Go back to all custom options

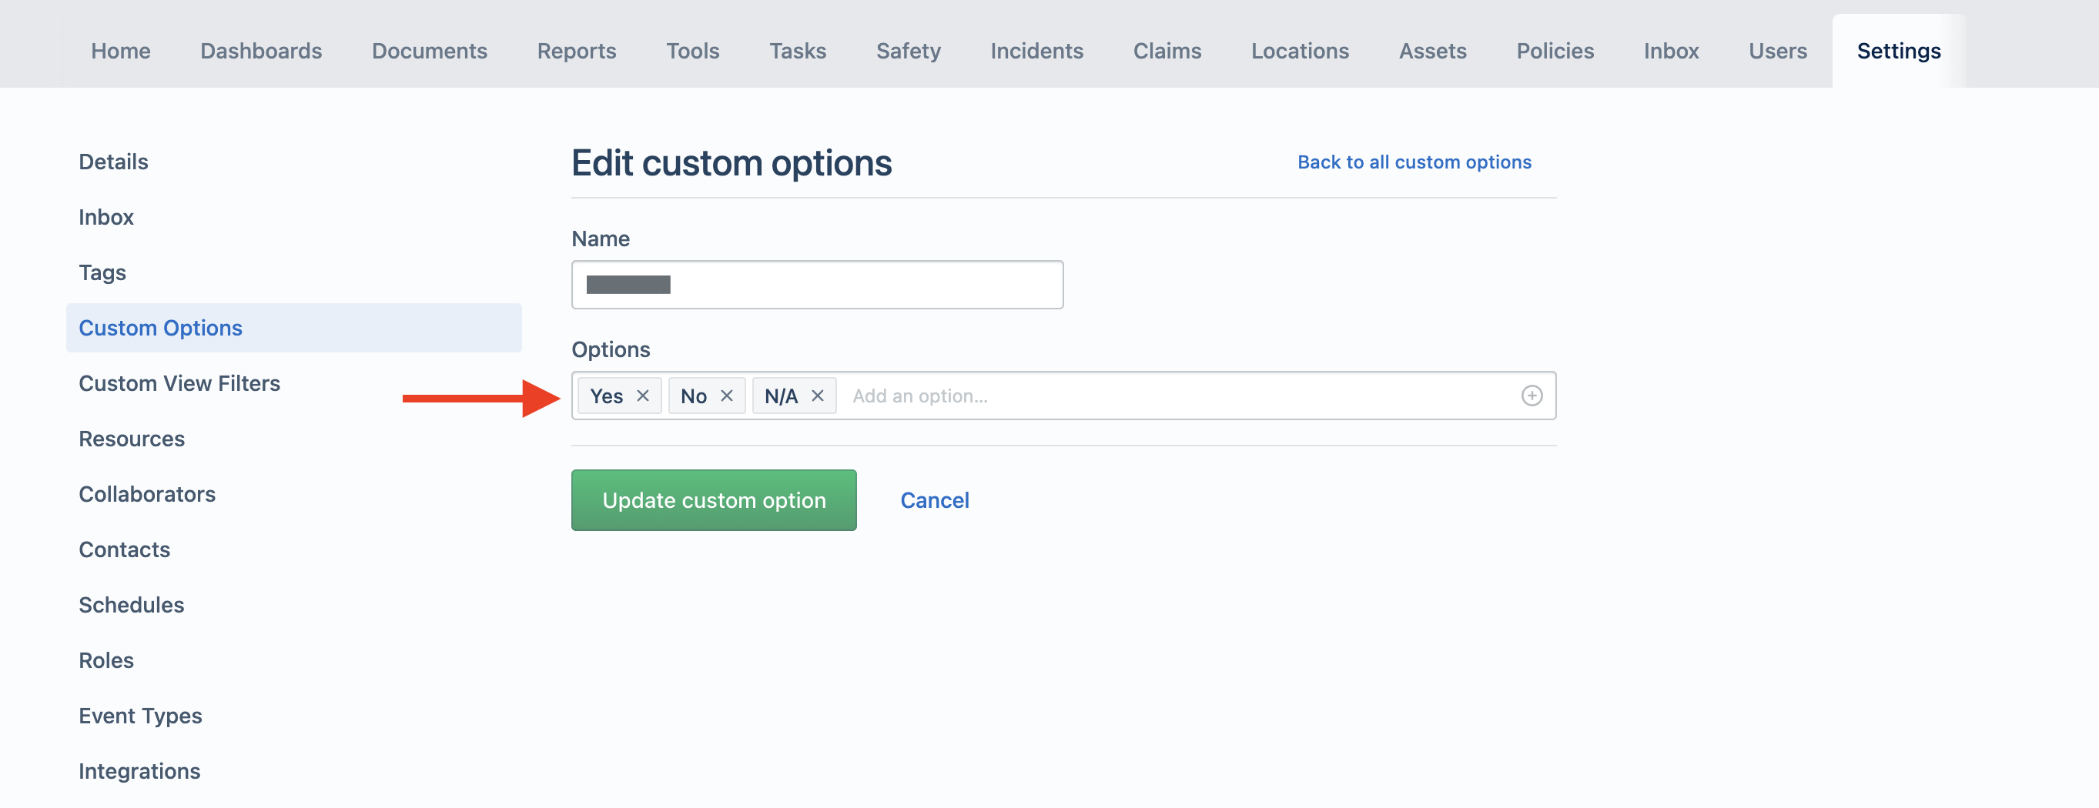tap(1414, 162)
